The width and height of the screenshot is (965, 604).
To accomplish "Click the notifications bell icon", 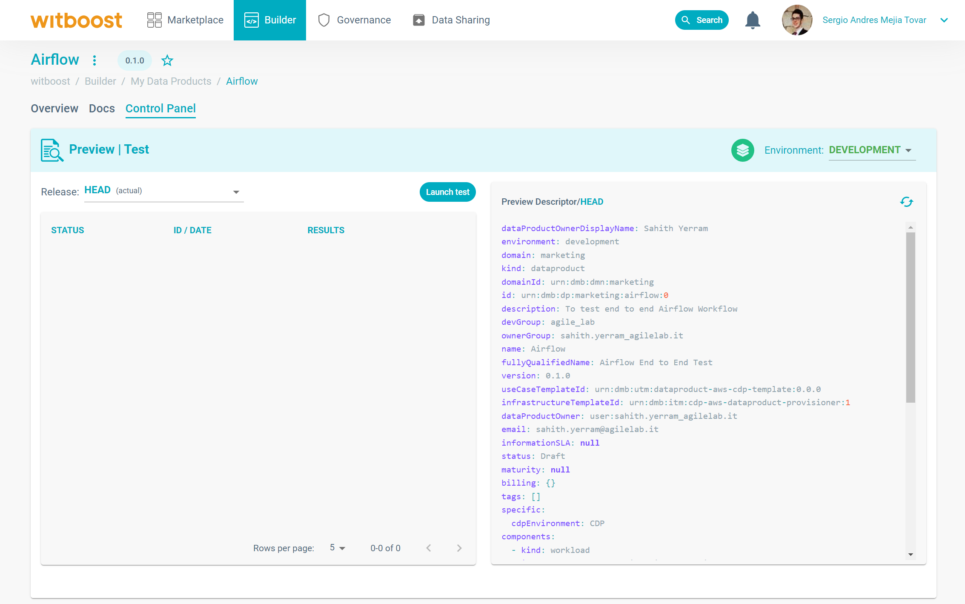I will [752, 20].
